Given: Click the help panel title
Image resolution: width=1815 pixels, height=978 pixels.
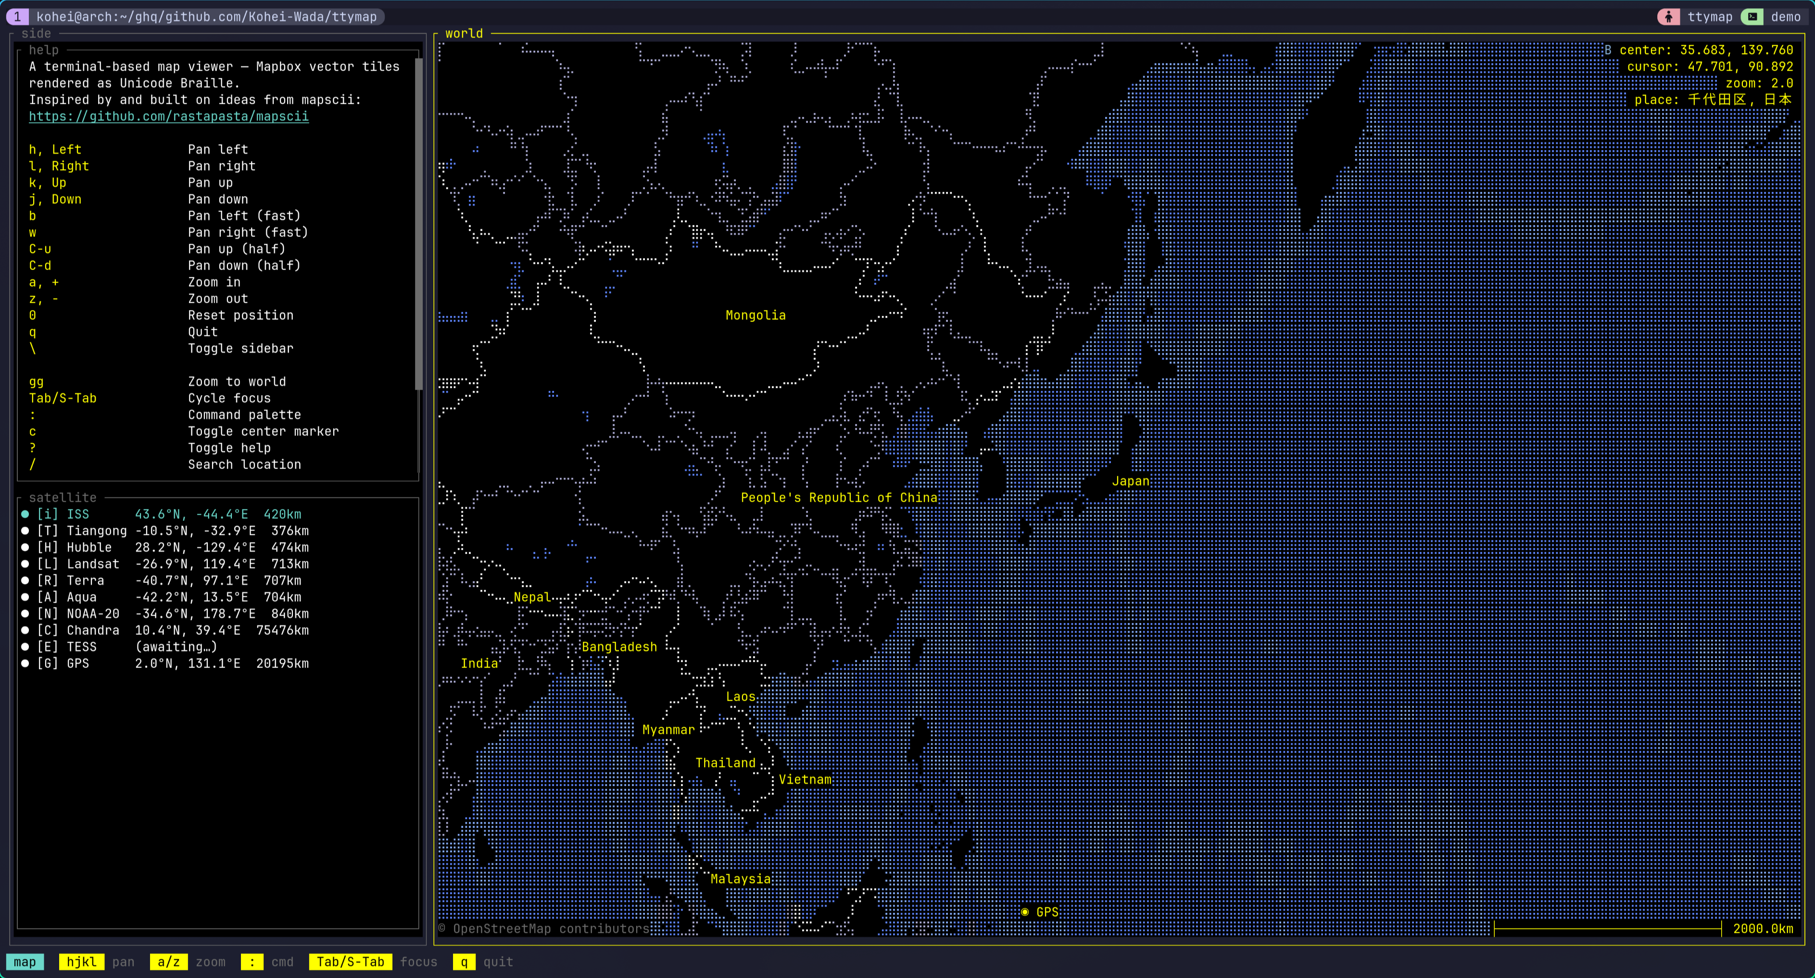Looking at the screenshot, I should pos(44,50).
